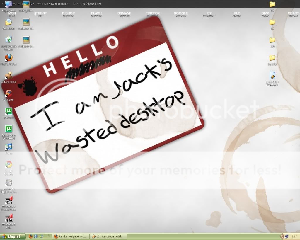Open the iTunes desktop shortcut
This screenshot has height=240, width=300.
(x=8, y=147)
